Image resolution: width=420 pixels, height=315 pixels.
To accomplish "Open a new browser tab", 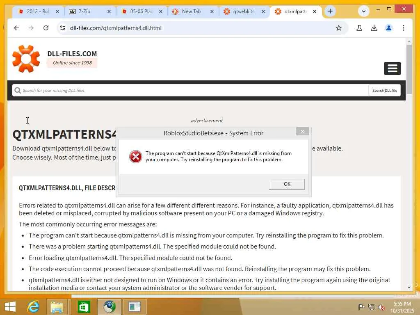I will click(330, 11).
